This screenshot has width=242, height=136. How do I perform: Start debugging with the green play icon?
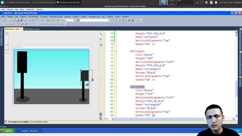click(x=58, y=20)
